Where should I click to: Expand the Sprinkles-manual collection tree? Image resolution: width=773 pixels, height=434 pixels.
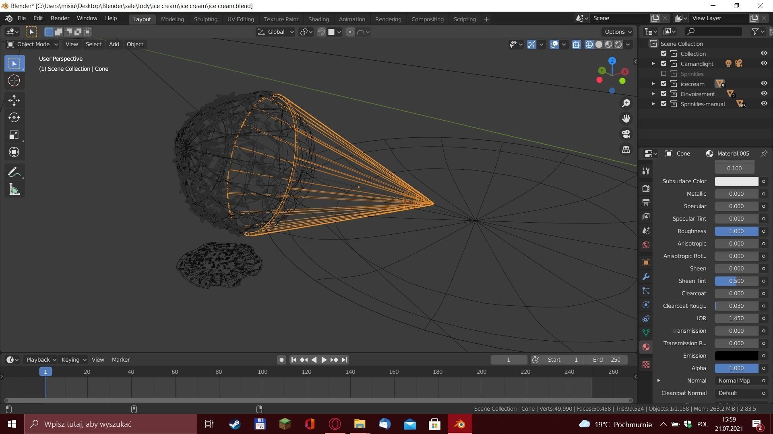coord(653,104)
